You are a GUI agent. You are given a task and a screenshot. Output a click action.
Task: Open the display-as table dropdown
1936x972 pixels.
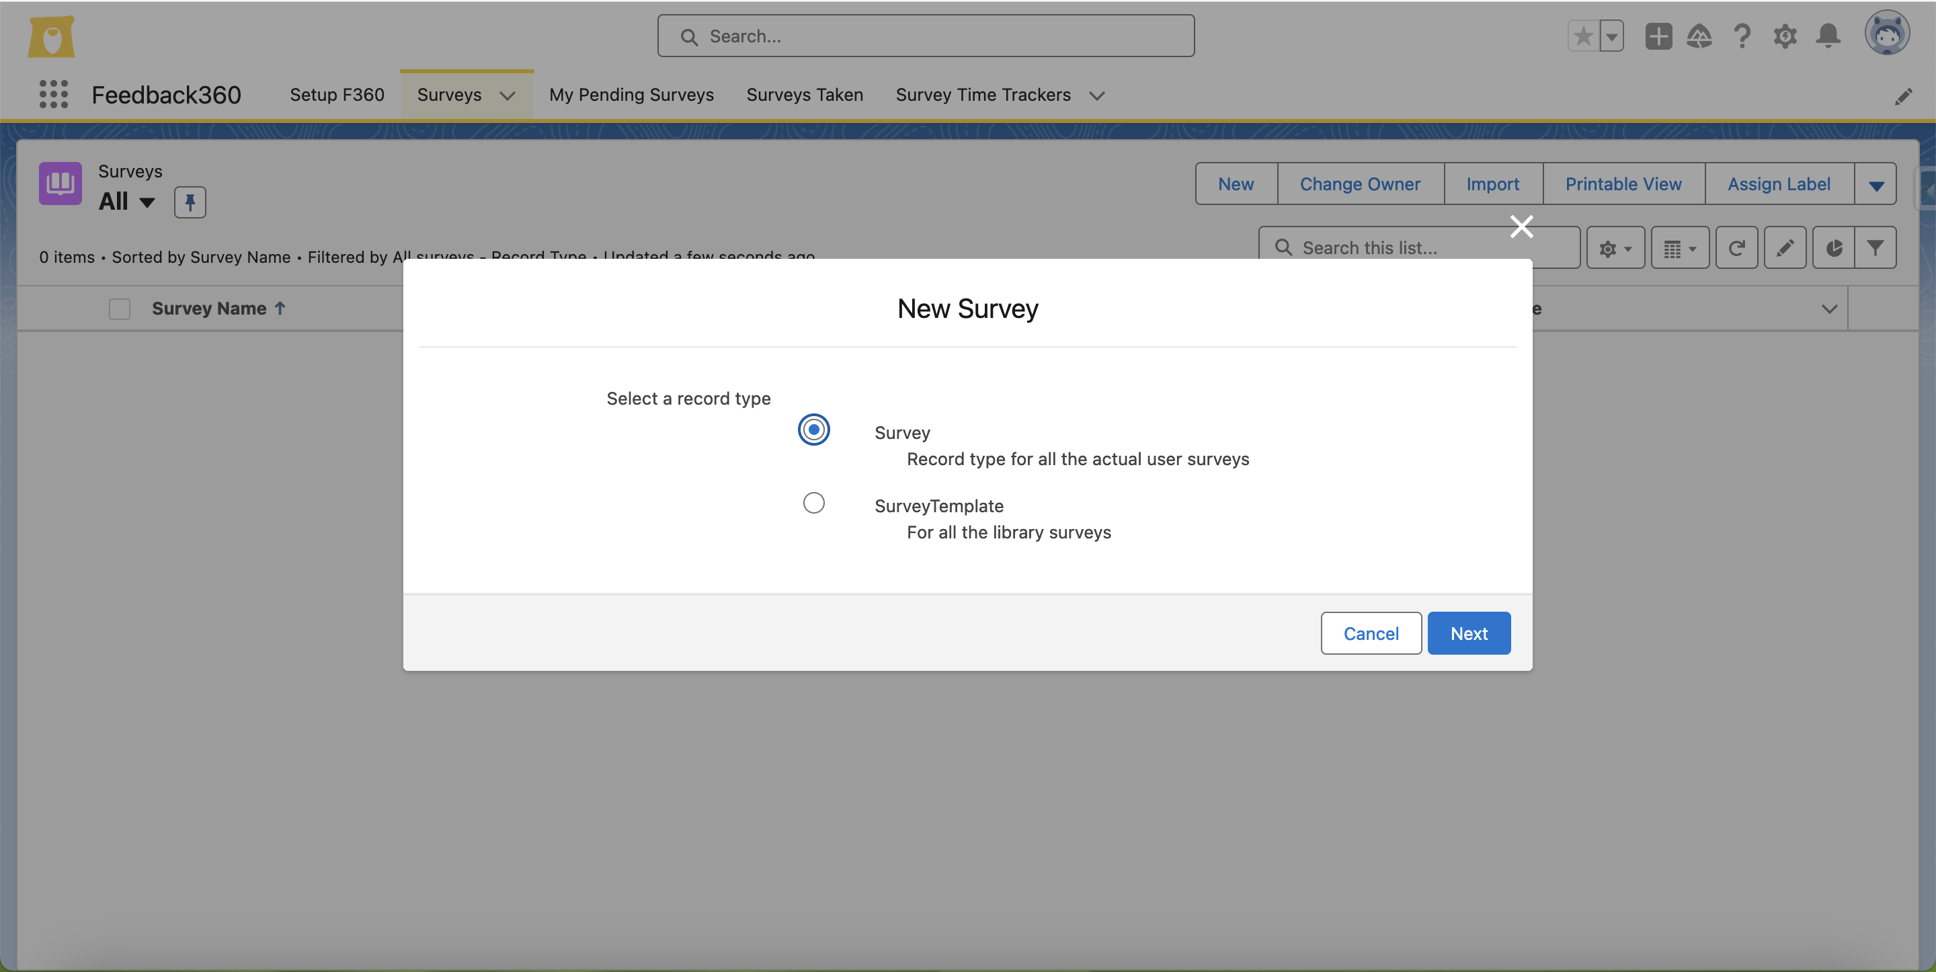(x=1681, y=248)
